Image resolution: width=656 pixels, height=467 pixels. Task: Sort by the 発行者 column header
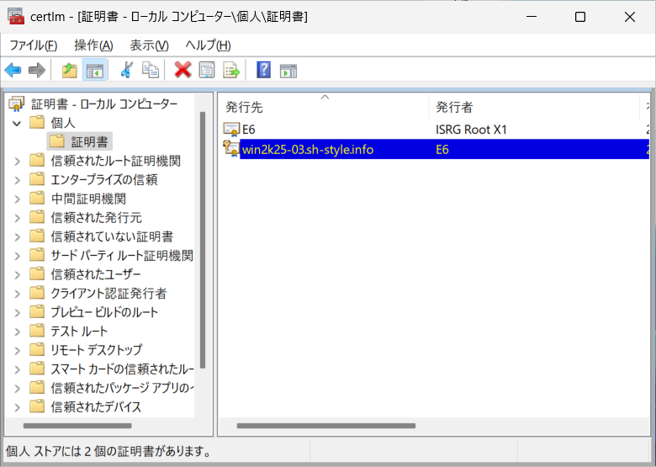pyautogui.click(x=534, y=107)
